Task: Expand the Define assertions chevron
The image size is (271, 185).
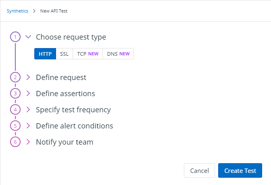Action: coord(28,93)
